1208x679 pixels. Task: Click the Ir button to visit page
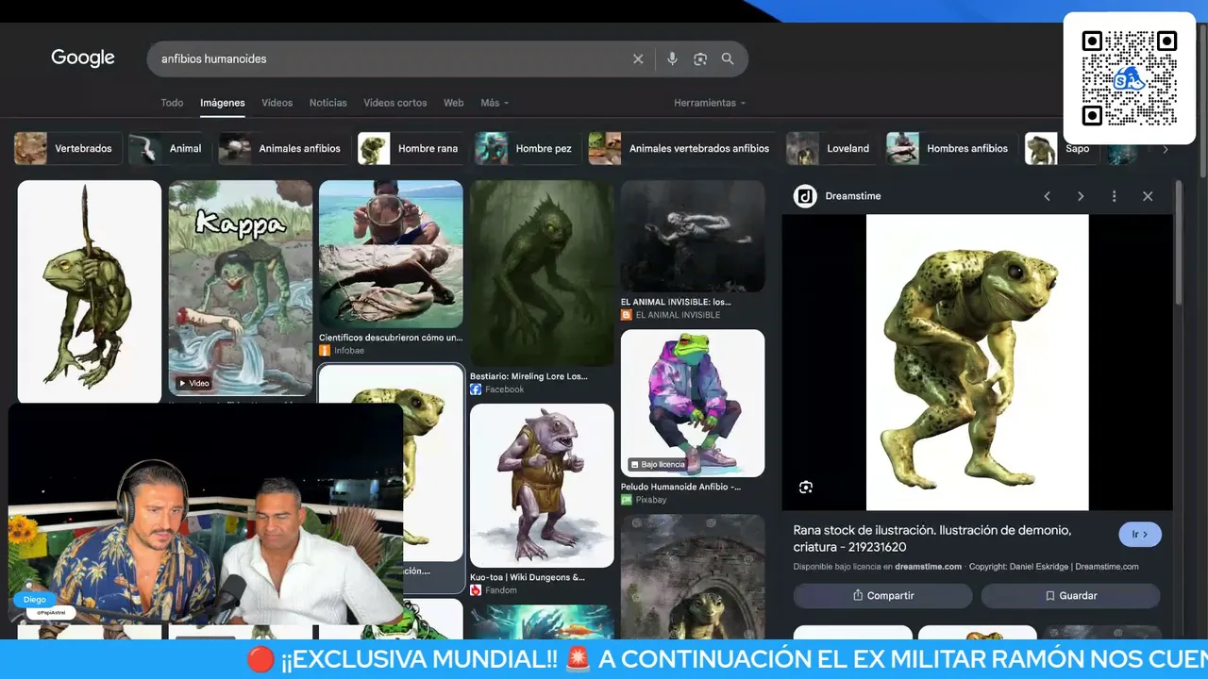click(1140, 534)
